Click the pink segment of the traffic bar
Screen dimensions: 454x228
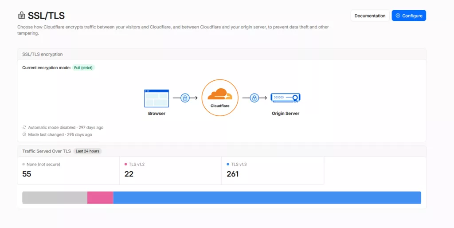coord(100,197)
